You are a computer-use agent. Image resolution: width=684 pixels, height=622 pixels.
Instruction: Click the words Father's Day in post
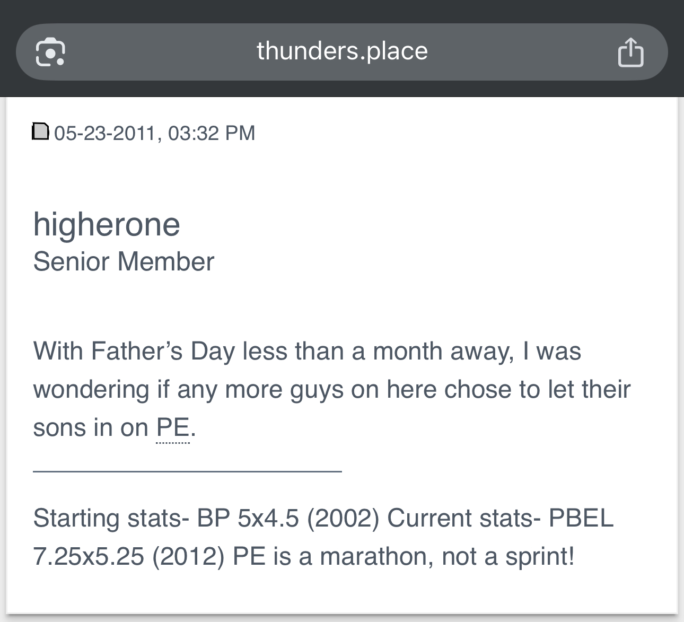pyautogui.click(x=163, y=352)
